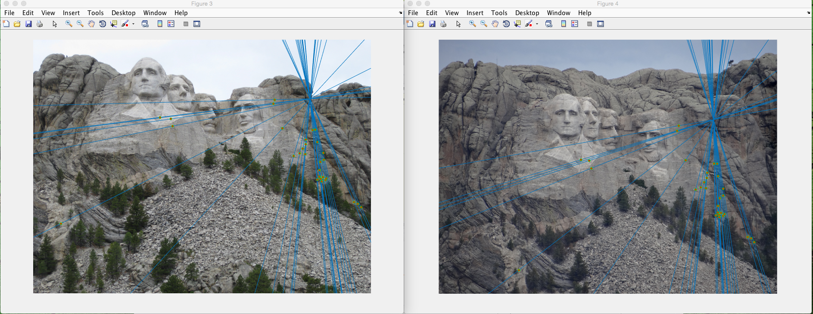Image resolution: width=813 pixels, height=314 pixels.
Task: Enable Data Cursor tool in Figure 4
Action: point(517,24)
